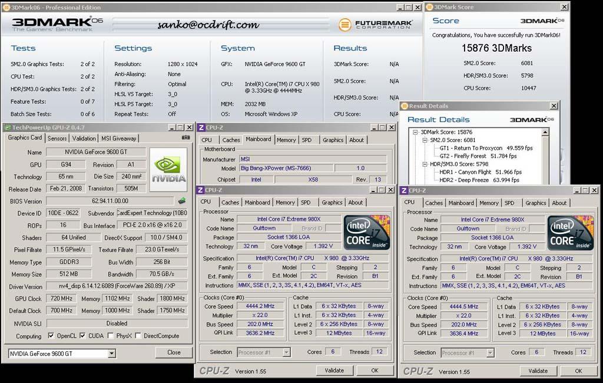Viewport: 603px width, 383px height.
Task: Click the GPU-Z screenshot camera icon
Action: (x=185, y=137)
